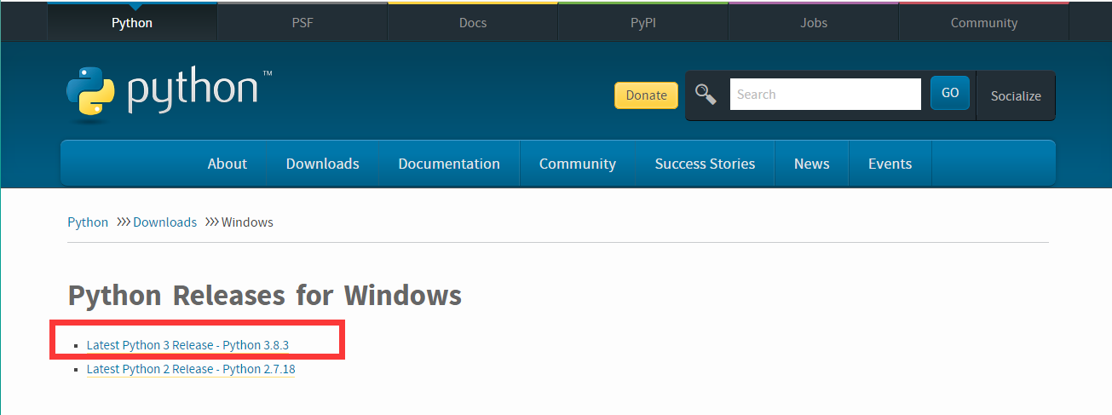Image resolution: width=1112 pixels, height=415 pixels.
Task: Open the Downloads navigation menu
Action: (x=323, y=164)
